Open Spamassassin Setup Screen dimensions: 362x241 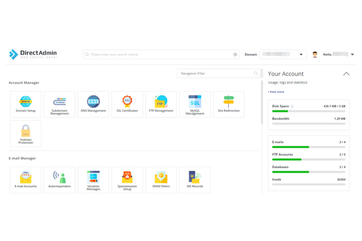point(127,180)
